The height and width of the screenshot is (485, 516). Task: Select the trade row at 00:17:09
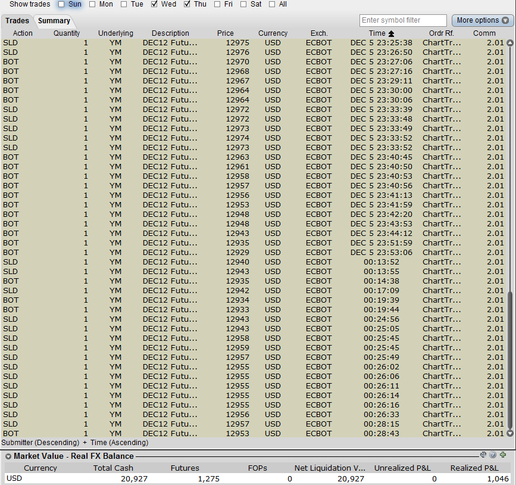(254, 291)
